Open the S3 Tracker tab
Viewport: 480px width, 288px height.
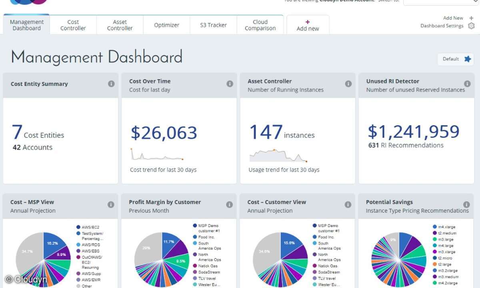coord(214,25)
